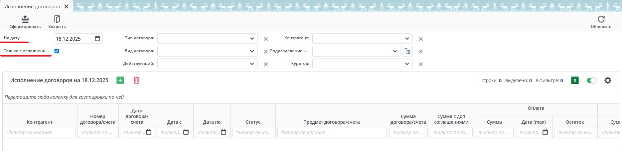
Task: Clear the Вид договора field
Action: [265, 52]
